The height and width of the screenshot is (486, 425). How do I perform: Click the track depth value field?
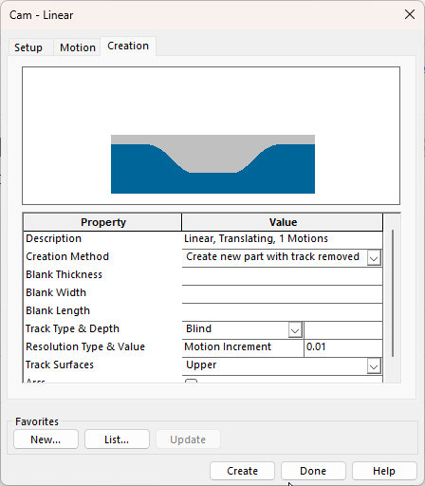(343, 330)
